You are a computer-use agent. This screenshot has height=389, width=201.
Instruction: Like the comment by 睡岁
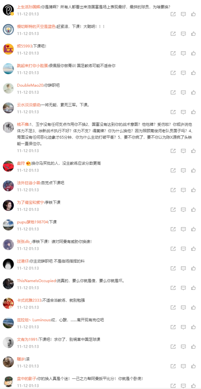click(x=193, y=366)
